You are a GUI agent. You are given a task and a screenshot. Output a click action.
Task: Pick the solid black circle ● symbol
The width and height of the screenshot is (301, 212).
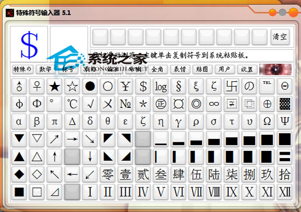click(x=90, y=87)
